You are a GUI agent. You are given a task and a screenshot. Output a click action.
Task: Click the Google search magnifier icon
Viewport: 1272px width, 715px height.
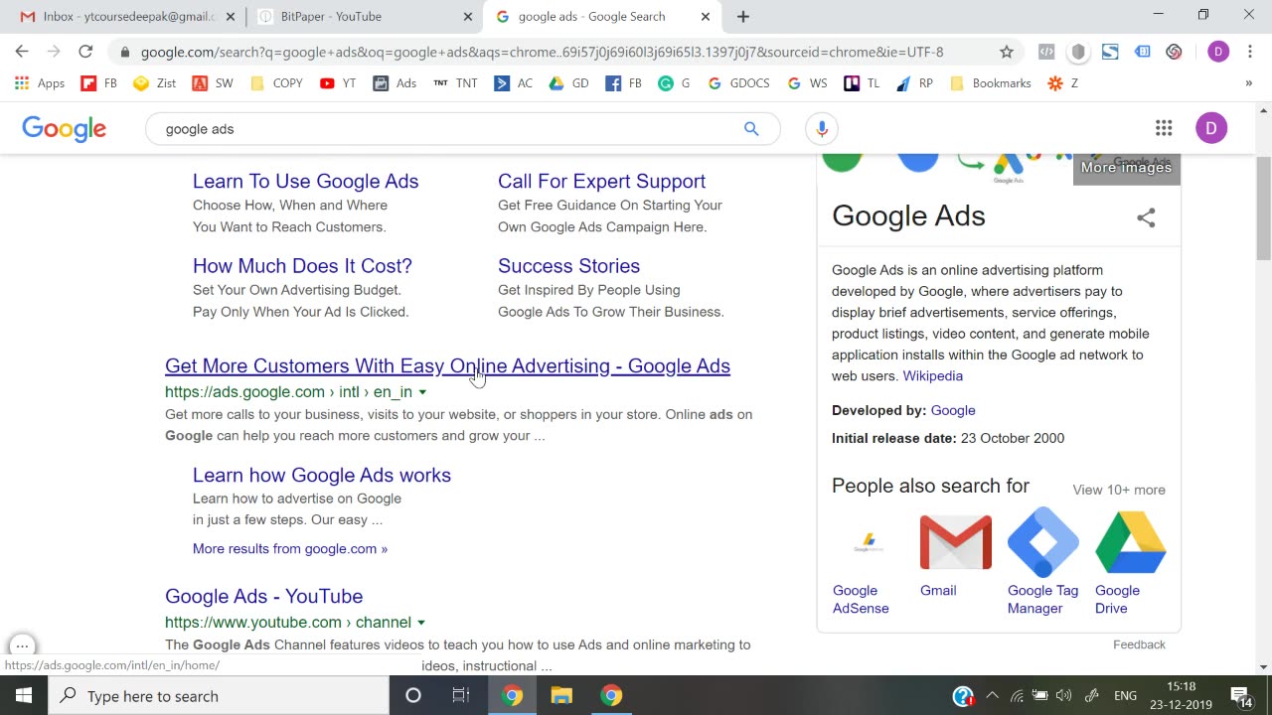(751, 128)
